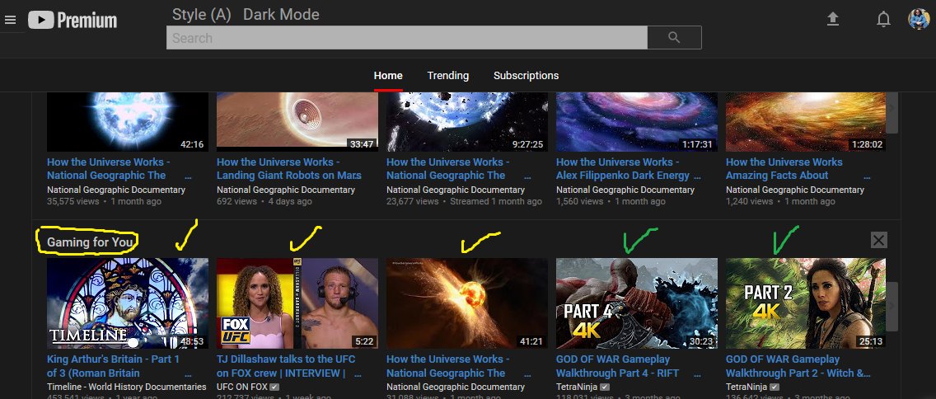Open 'GOD OF WAR Walkthrough Part 2 - Witch' title

pos(798,366)
